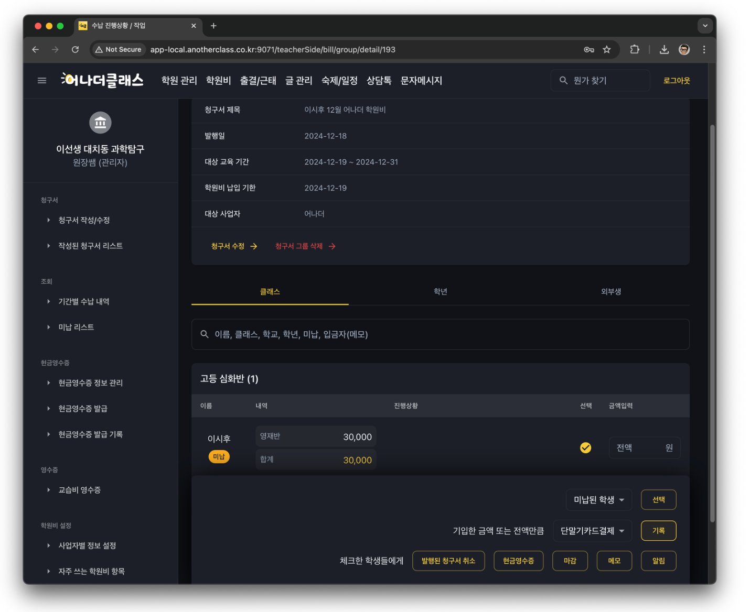Click the 어나더클래스 logo
750x612 pixels.
pyautogui.click(x=102, y=80)
